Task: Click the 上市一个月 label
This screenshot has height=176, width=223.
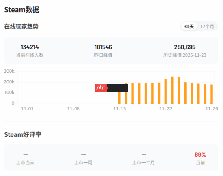Action: (144, 163)
